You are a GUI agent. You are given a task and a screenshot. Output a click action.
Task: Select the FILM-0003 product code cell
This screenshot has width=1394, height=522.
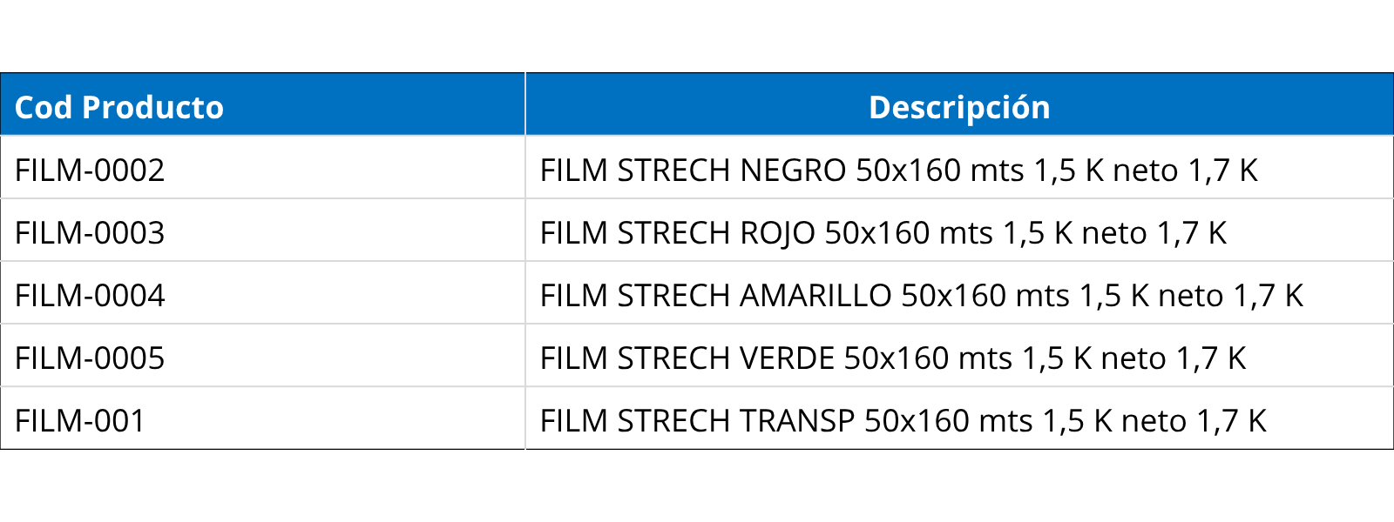click(x=262, y=231)
